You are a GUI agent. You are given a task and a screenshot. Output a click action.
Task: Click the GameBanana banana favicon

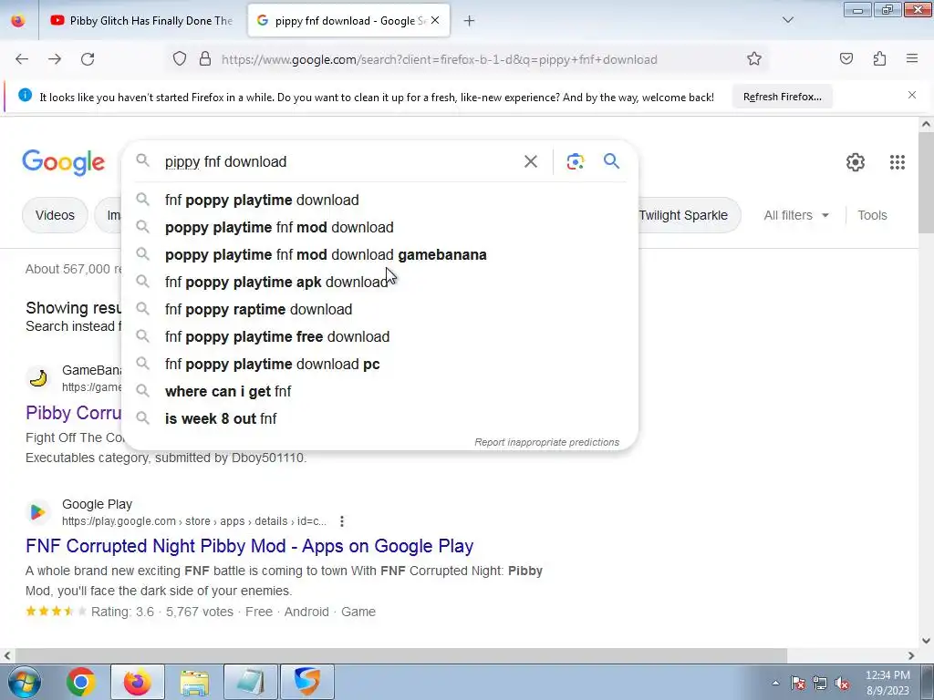tap(38, 378)
